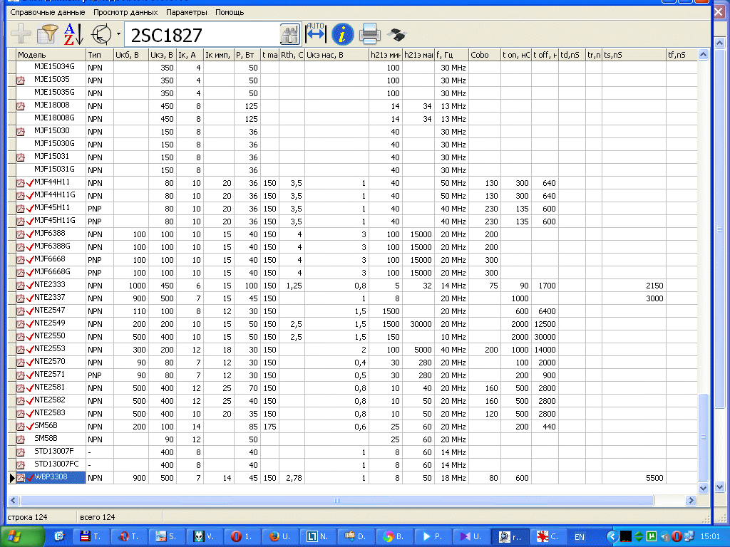Select the NTE2583 model cell

pos(51,413)
